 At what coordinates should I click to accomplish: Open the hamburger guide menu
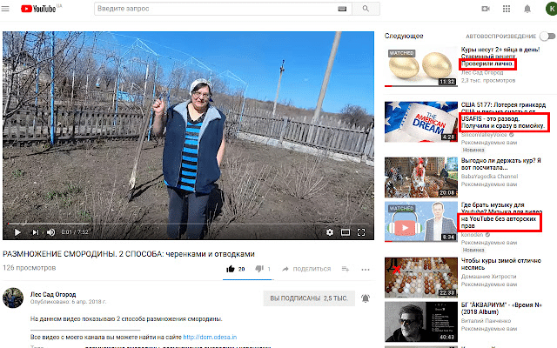coord(5,9)
